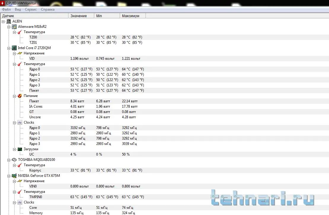
Task: Click the Значение column header
Action: tap(81, 16)
